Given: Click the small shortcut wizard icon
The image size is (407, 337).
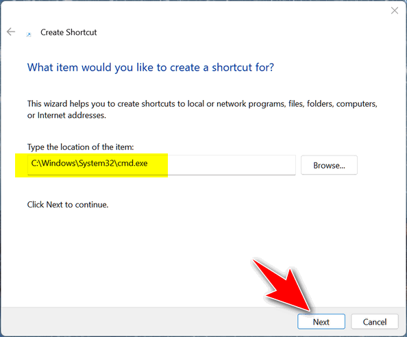Looking at the screenshot, I should coord(29,34).
